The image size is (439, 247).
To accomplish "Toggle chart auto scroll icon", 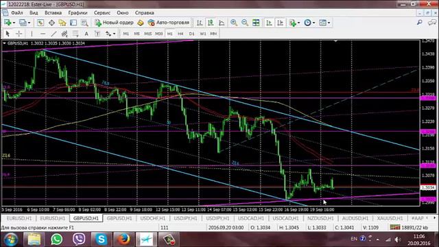I will 269,23.
